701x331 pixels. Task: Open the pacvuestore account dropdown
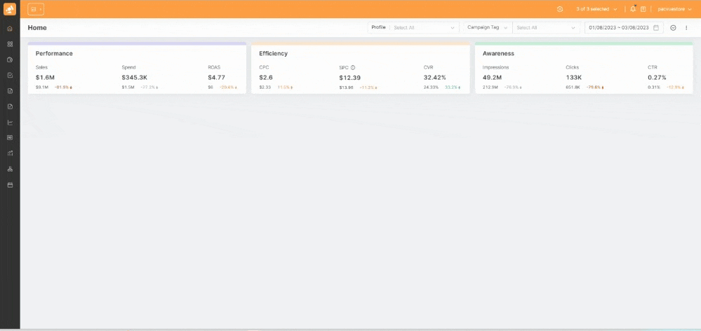point(674,9)
